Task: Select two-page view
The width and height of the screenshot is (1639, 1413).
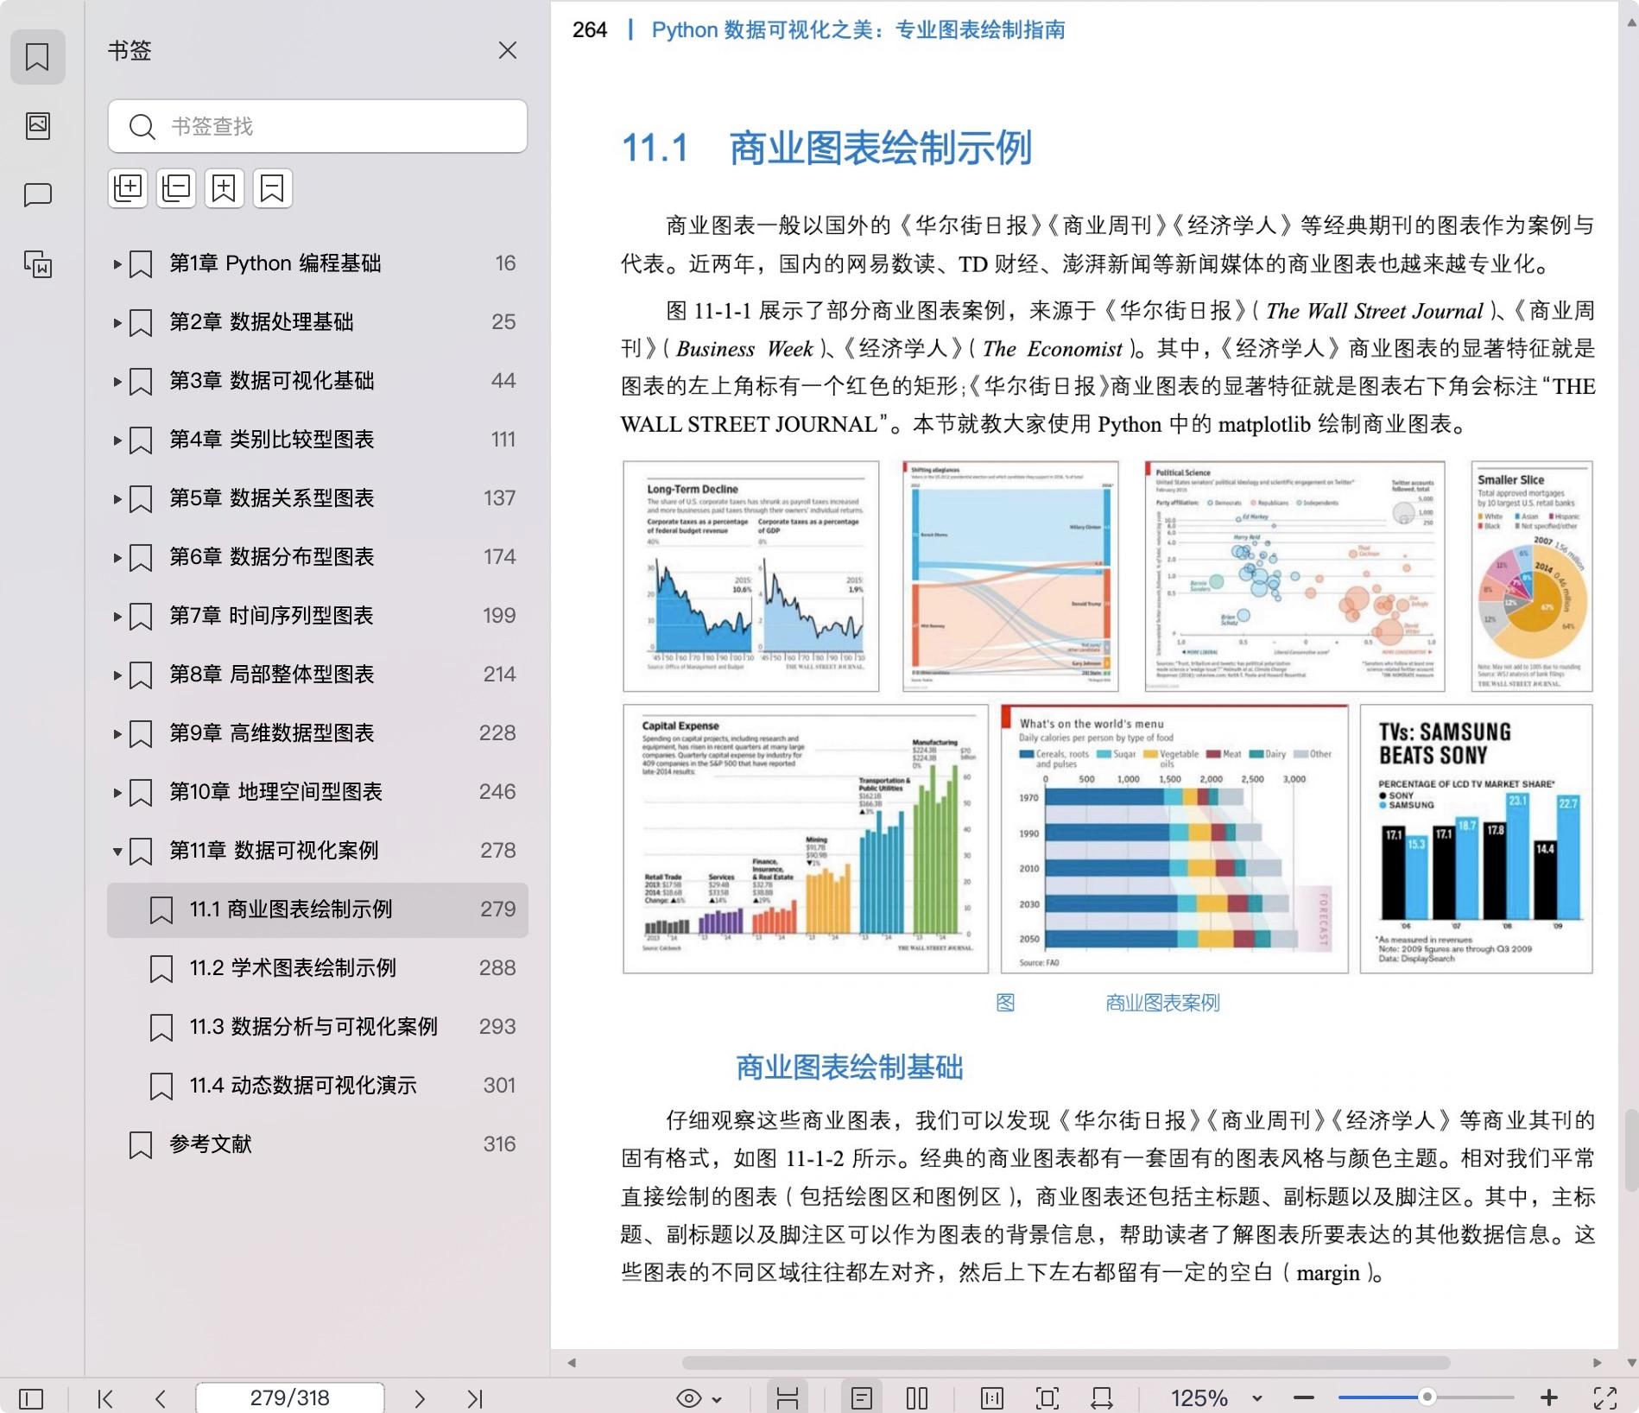Action: (x=917, y=1398)
